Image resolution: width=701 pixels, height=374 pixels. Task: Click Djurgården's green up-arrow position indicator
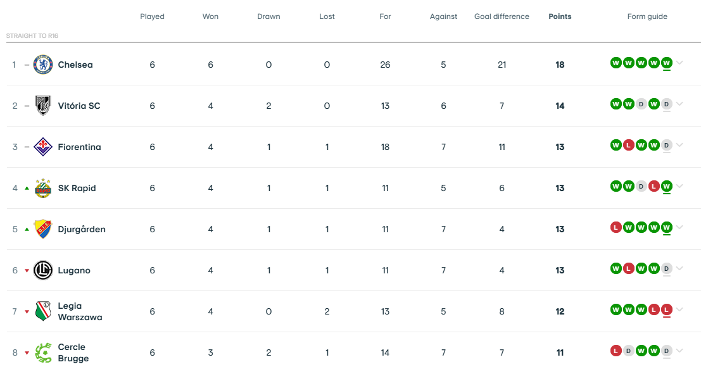[x=27, y=229]
